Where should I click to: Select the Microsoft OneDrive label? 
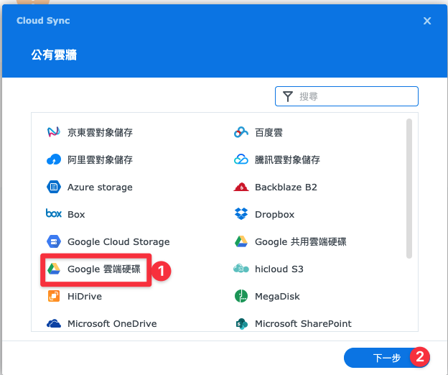(112, 323)
